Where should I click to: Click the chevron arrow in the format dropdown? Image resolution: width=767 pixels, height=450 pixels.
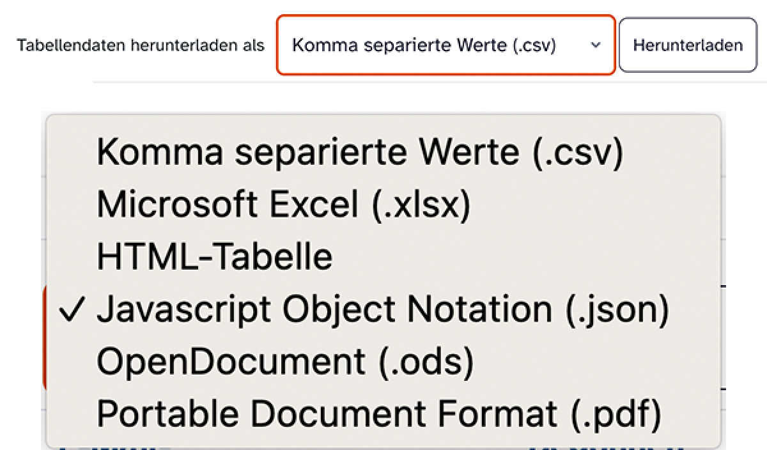click(596, 45)
